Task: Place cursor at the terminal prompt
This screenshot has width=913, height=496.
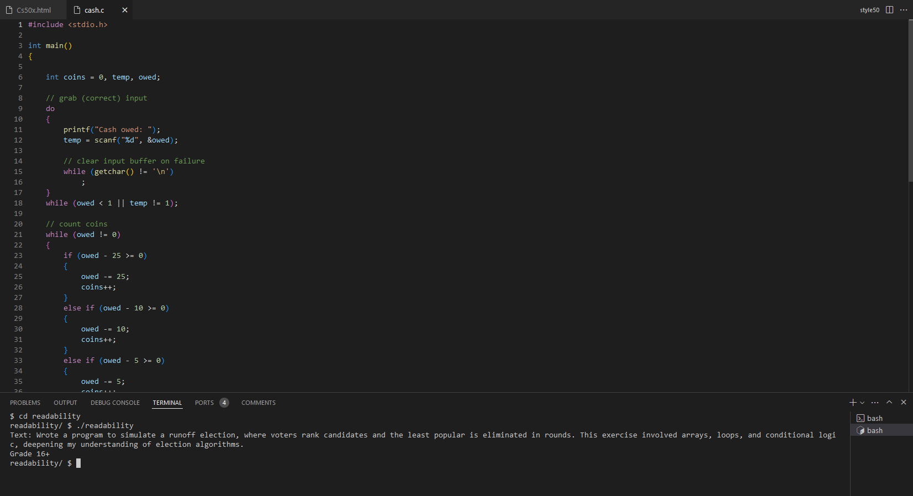Action: [x=78, y=463]
